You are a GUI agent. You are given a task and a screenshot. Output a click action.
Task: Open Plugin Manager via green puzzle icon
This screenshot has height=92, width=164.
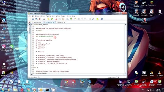[97, 19]
